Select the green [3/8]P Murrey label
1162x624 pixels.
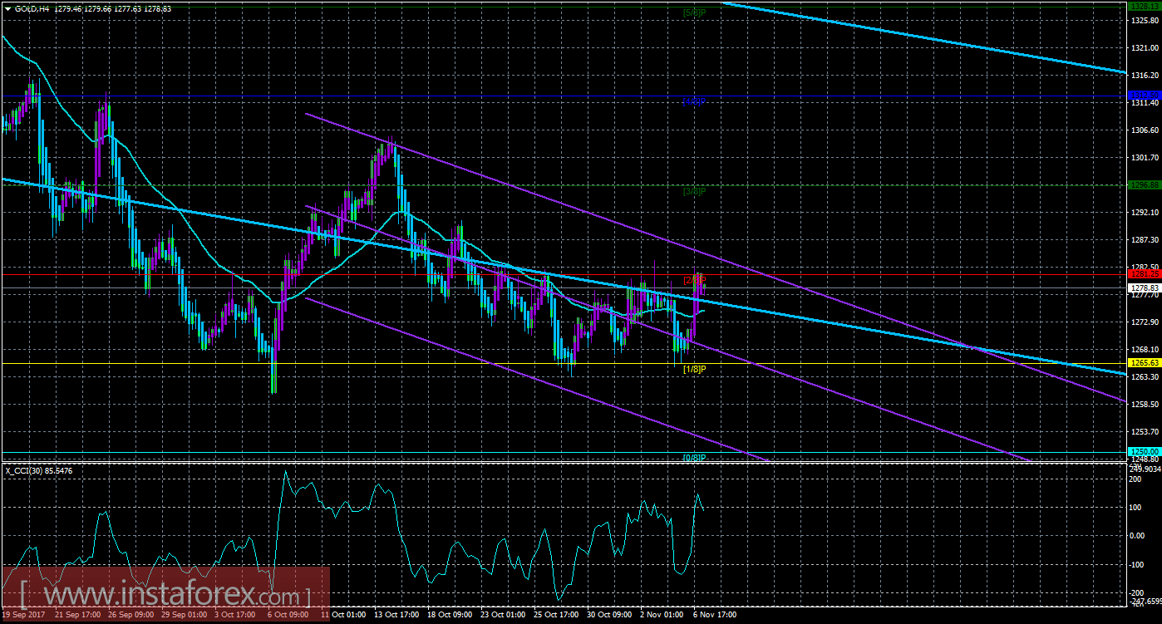(694, 191)
